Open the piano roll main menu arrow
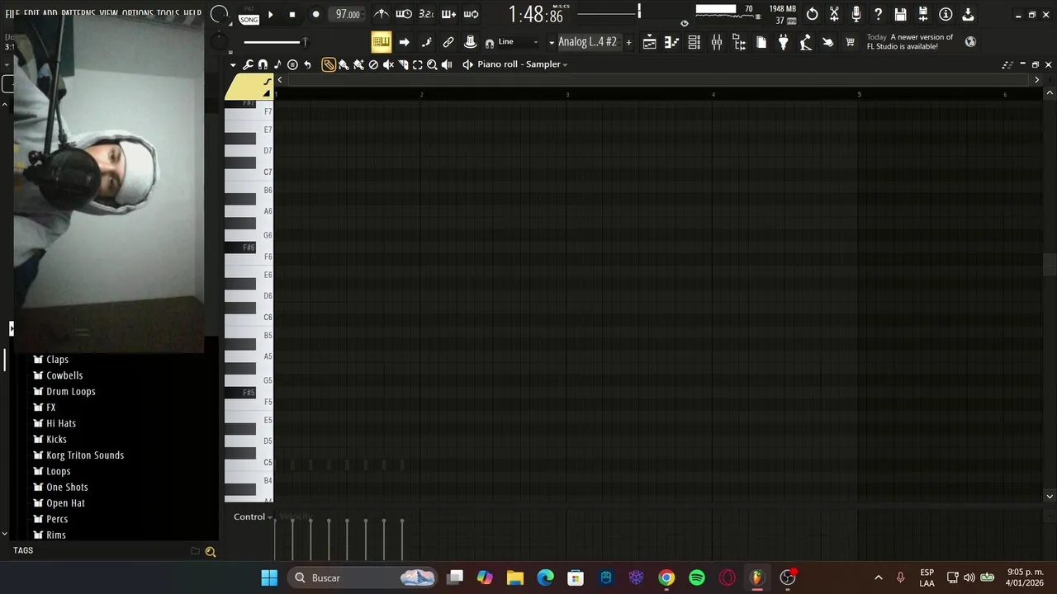 tap(233, 64)
